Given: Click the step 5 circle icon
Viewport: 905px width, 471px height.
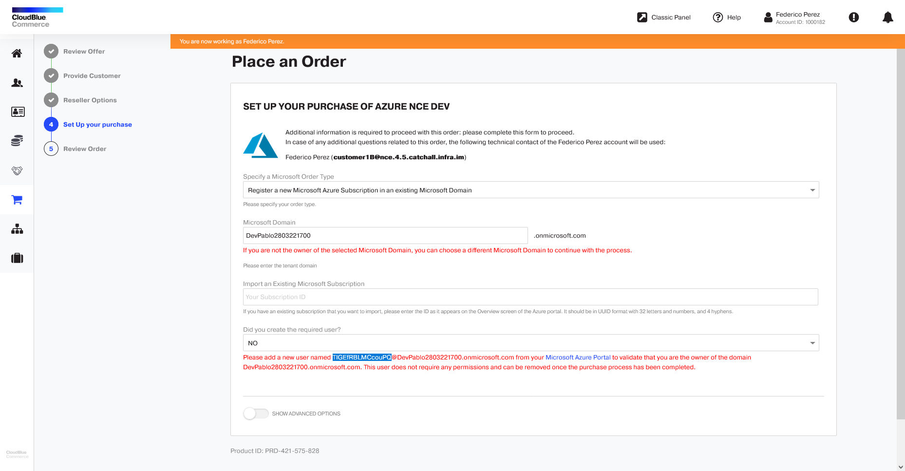Looking at the screenshot, I should pos(51,149).
